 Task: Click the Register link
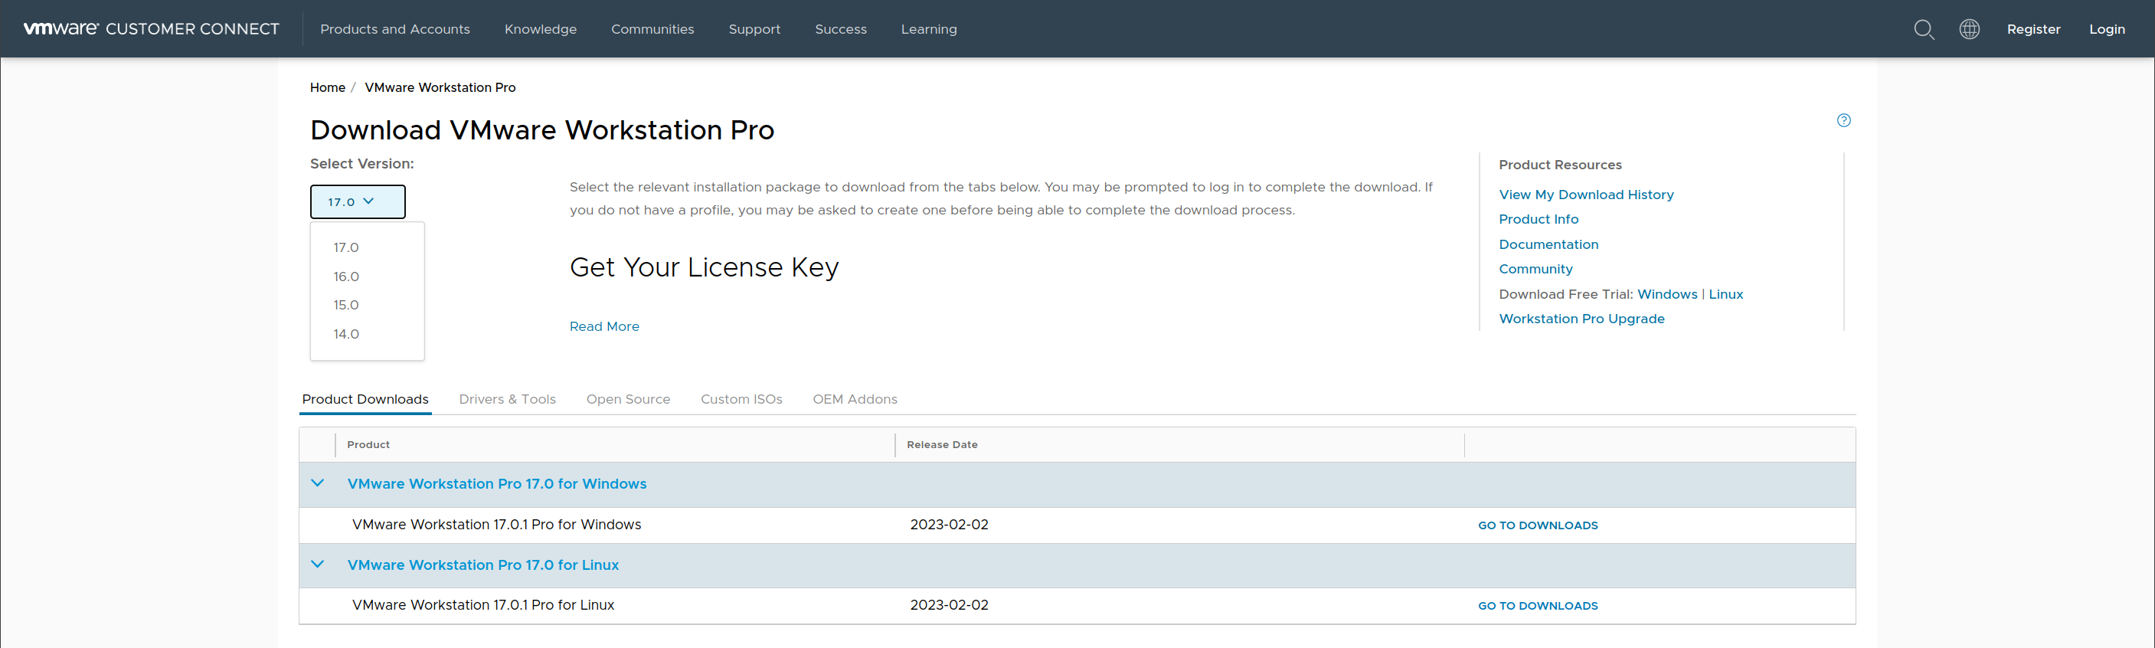[x=2034, y=29]
